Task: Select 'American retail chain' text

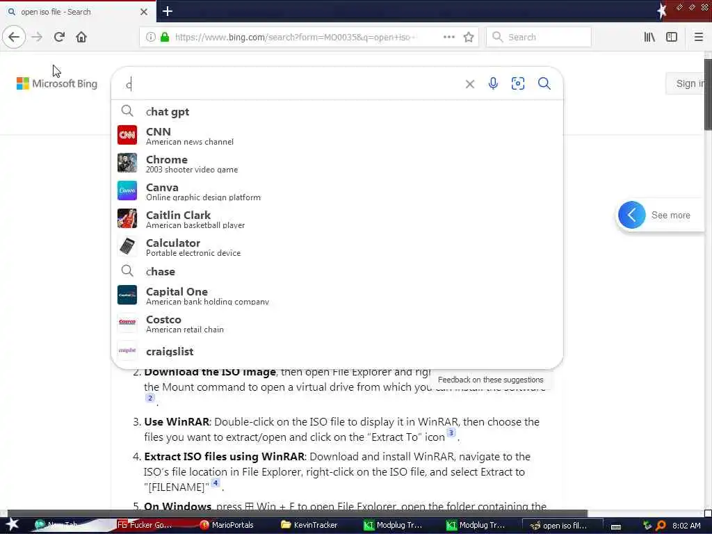Action: click(x=185, y=330)
